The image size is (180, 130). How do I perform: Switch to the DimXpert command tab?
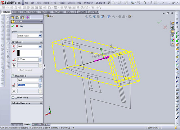coord(93,12)
